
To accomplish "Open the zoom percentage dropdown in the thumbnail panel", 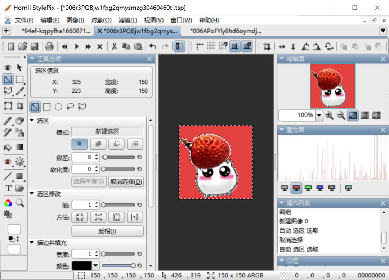I will 318,116.
